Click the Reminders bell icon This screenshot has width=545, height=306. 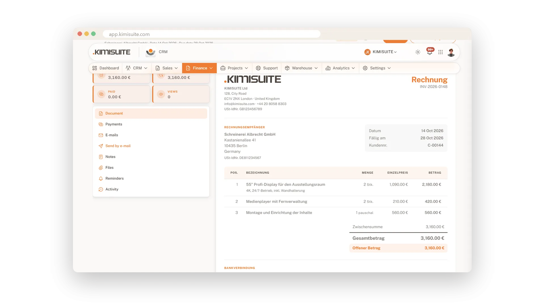[101, 178]
